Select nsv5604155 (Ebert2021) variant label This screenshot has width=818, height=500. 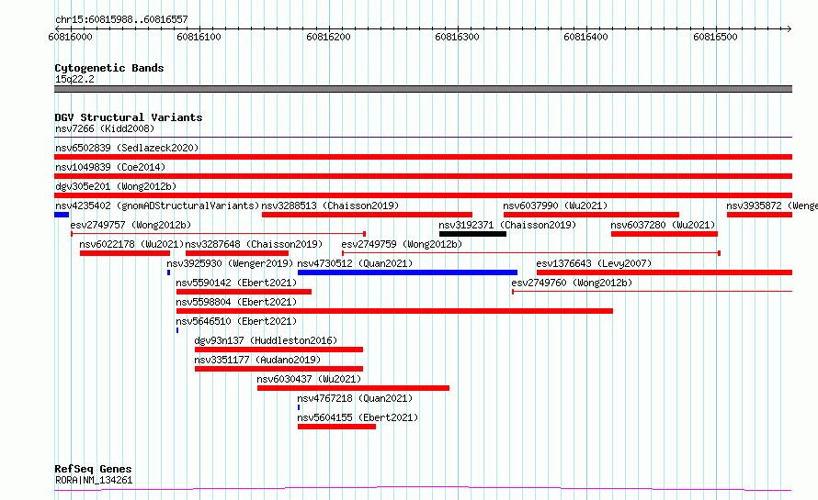358,417
